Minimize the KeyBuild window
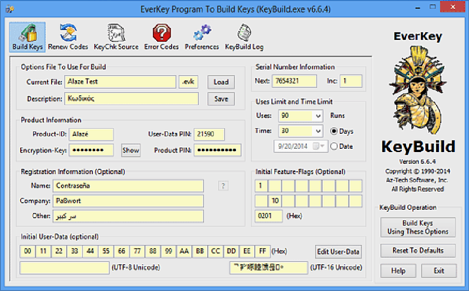The image size is (469, 291). pyautogui.click(x=417, y=8)
